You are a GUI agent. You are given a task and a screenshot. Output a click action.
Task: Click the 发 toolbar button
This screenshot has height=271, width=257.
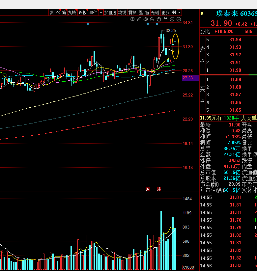[51, 13]
